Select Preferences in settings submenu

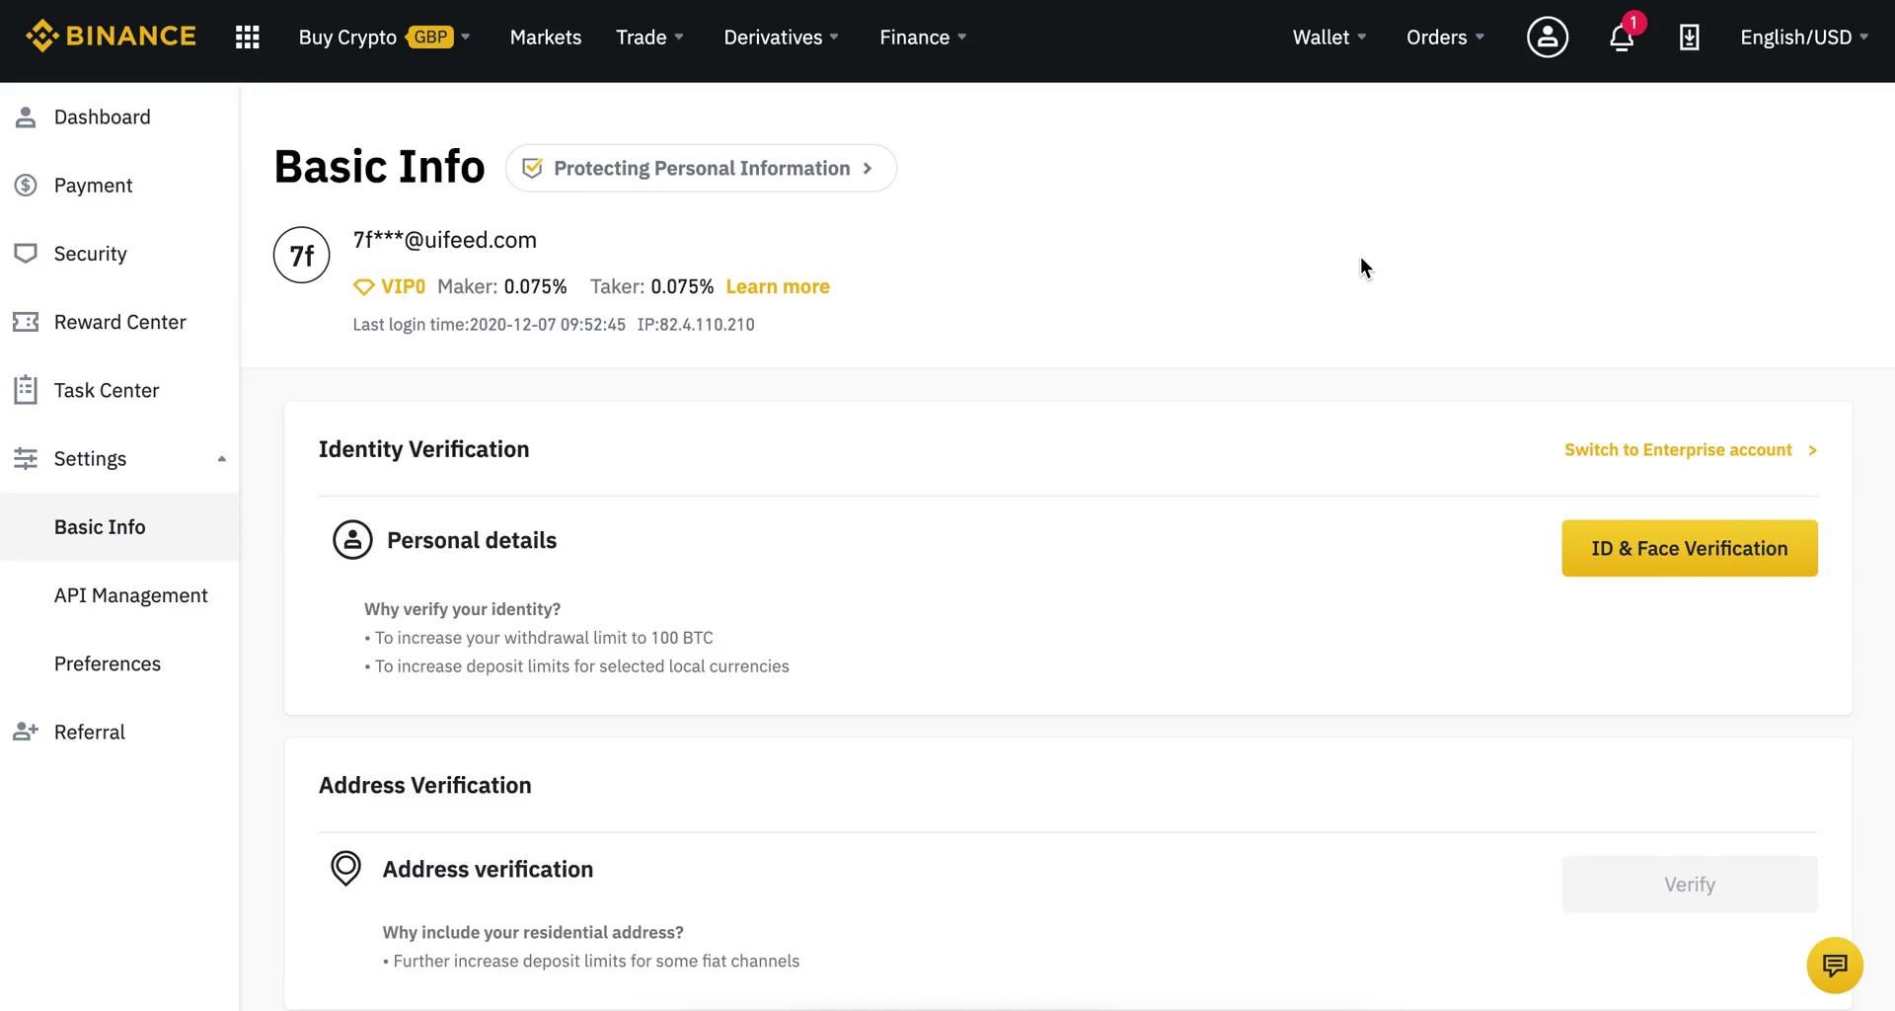119,663
